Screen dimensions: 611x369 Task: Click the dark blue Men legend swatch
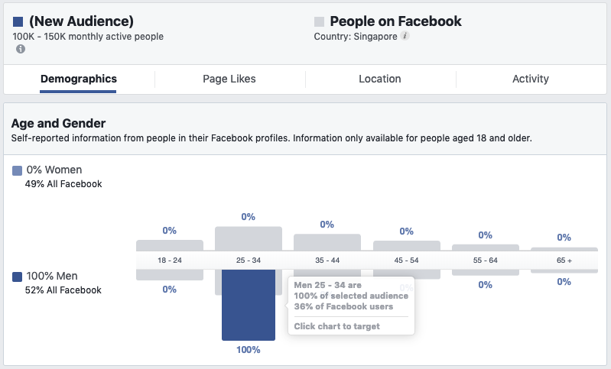click(18, 277)
